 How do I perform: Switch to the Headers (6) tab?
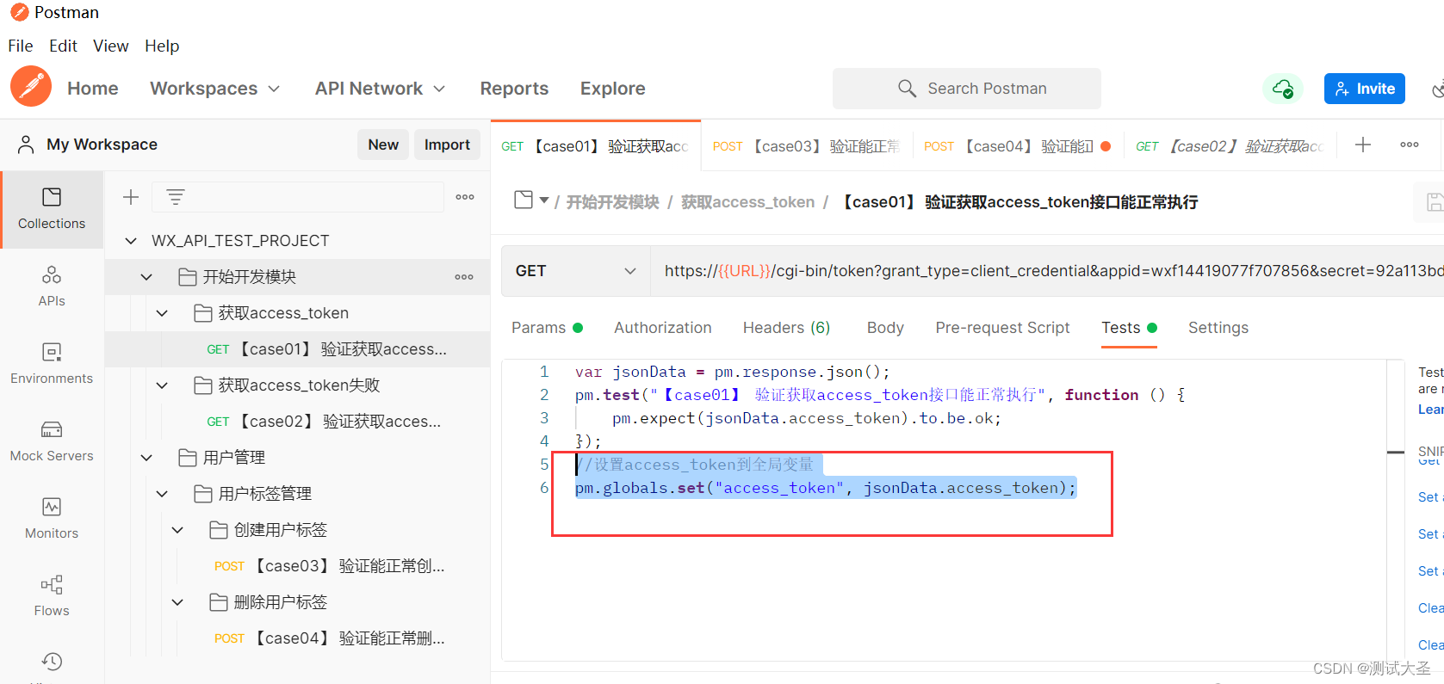[x=787, y=328]
